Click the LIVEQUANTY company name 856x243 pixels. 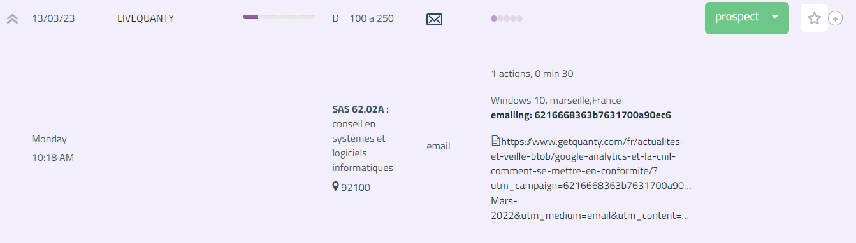pos(146,18)
